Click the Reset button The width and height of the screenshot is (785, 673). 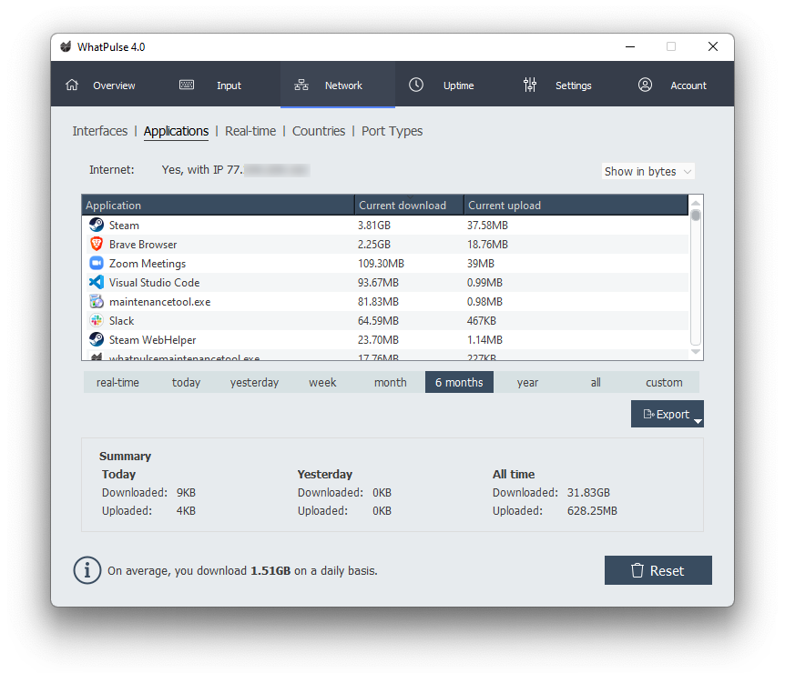pos(658,570)
